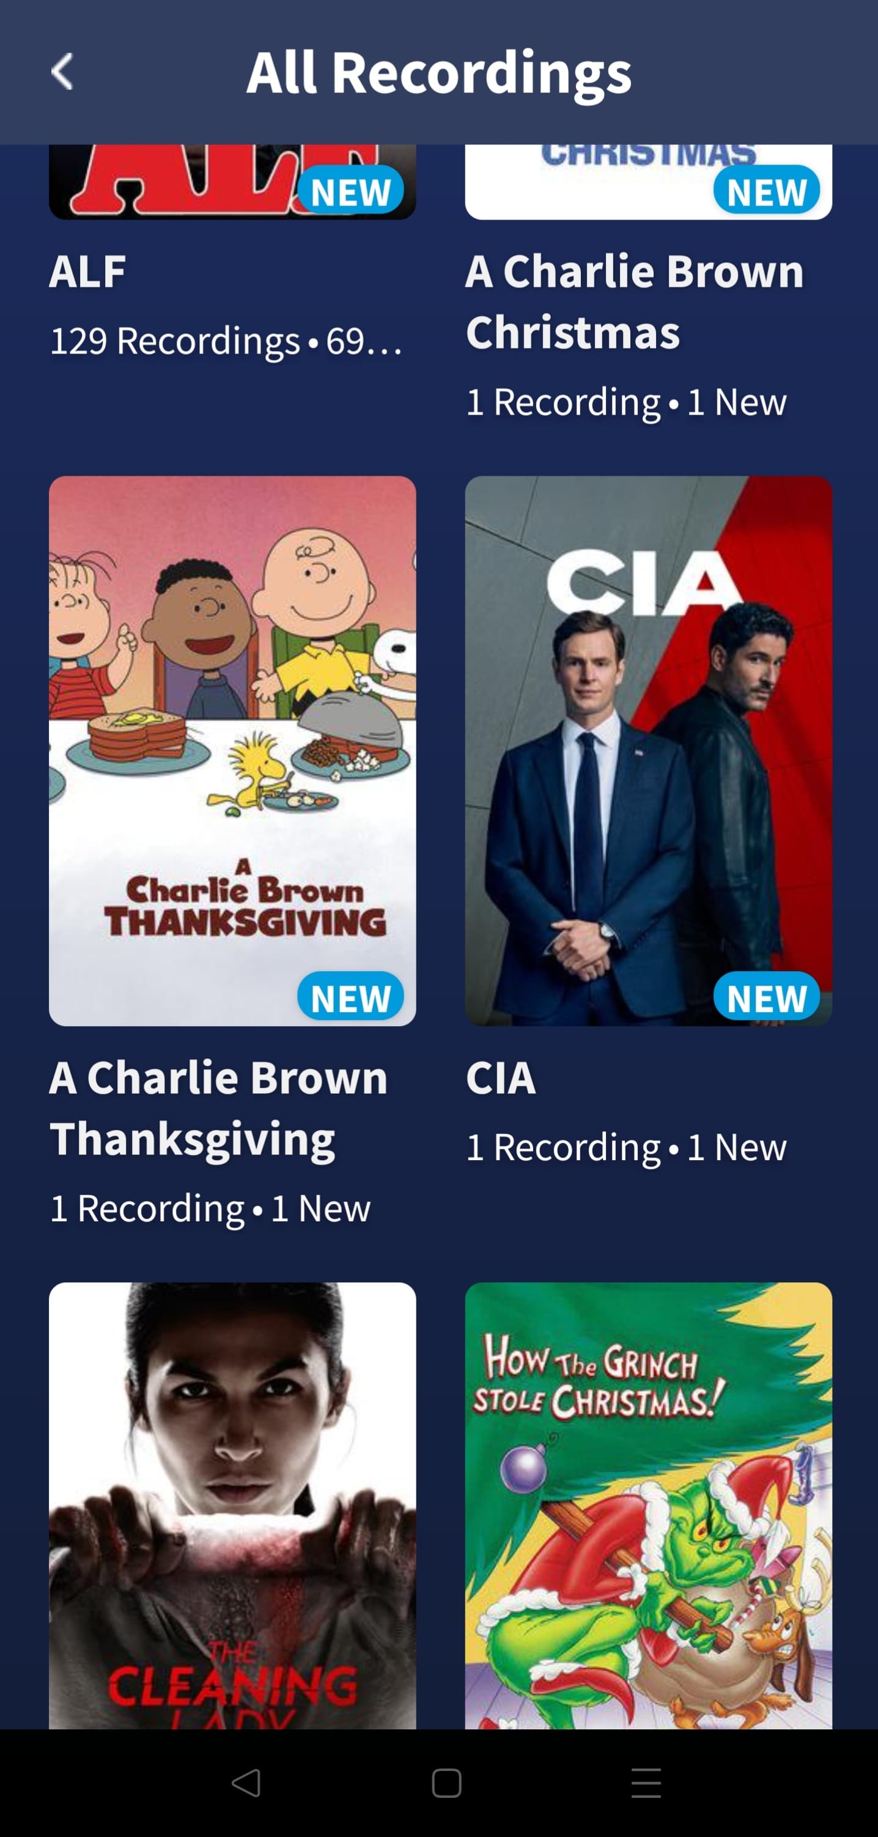The width and height of the screenshot is (878, 1837).
Task: Select A Charlie Brown Christmas title
Action: click(x=634, y=301)
